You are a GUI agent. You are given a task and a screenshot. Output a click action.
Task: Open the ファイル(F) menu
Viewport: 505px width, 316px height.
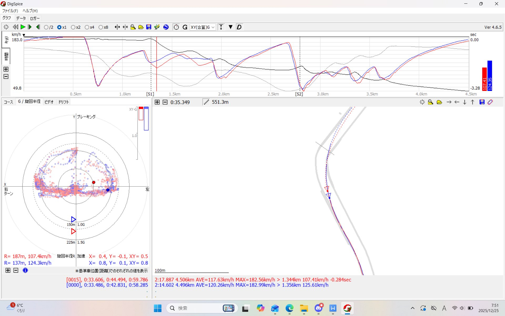pyautogui.click(x=10, y=11)
